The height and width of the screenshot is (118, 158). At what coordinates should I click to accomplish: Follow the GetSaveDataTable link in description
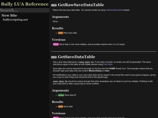tap(114, 10)
